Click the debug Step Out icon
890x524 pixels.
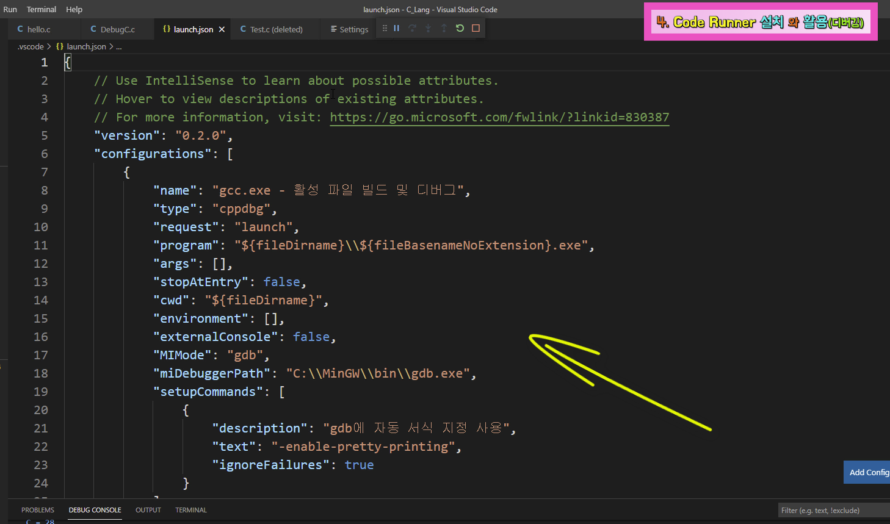(x=444, y=28)
